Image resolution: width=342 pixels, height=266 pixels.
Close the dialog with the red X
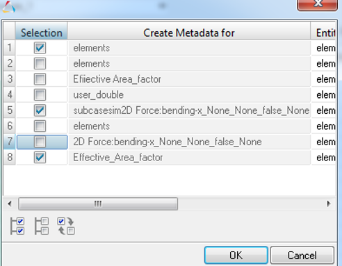(x=317, y=5)
